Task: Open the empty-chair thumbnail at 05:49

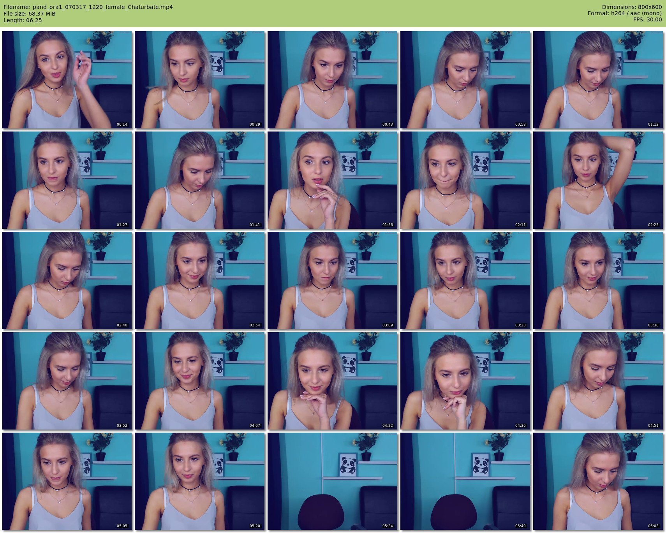Action: [x=465, y=481]
